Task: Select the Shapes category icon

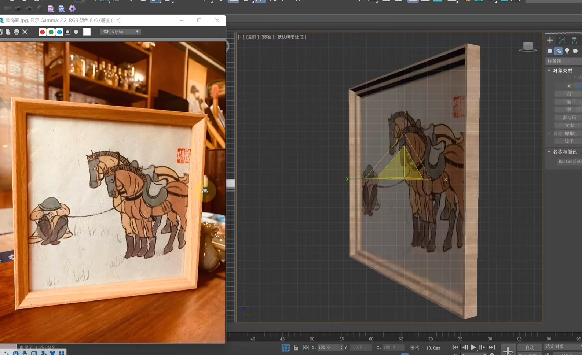Action: click(558, 51)
